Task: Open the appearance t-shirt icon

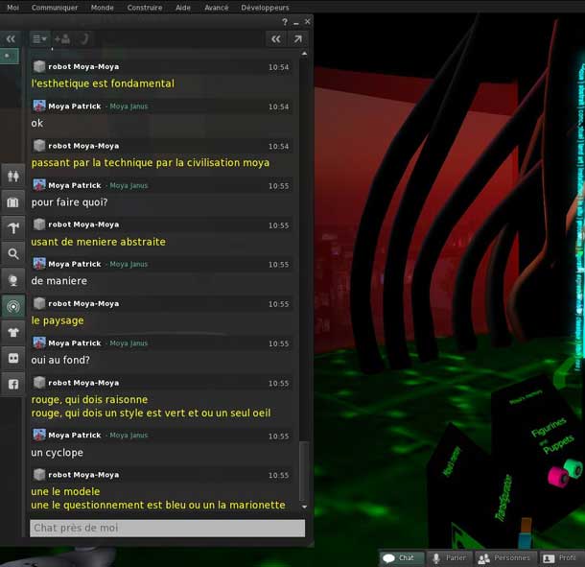Action: [x=13, y=332]
